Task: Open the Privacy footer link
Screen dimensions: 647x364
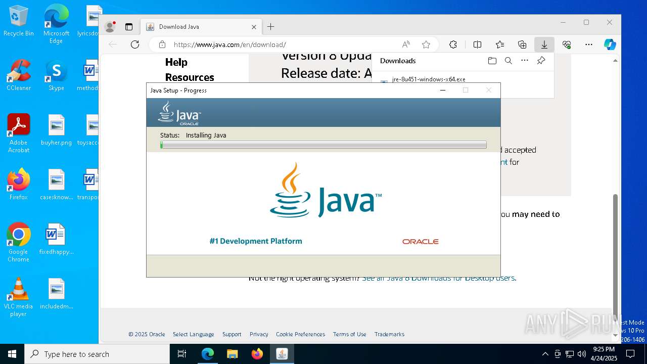Action: 259,334
